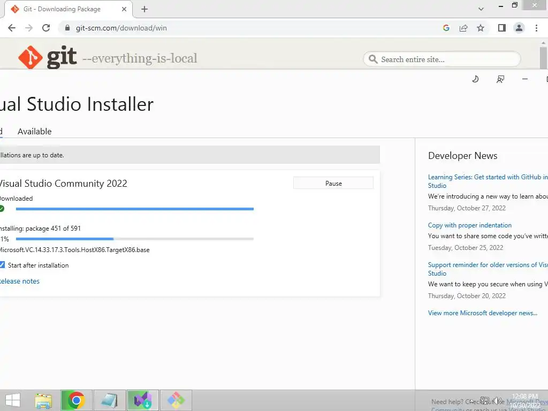Open Learning Series GitHub article link

488,181
